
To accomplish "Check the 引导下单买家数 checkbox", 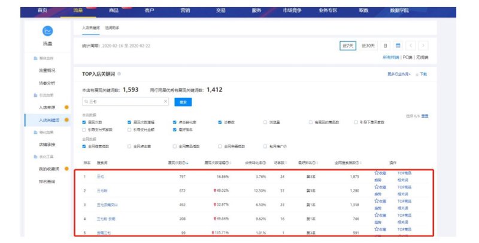I will pyautogui.click(x=356, y=122).
